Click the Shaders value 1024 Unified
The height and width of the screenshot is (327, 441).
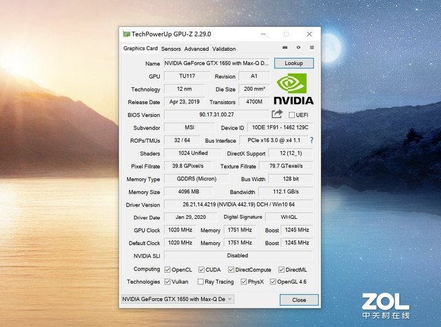193,153
